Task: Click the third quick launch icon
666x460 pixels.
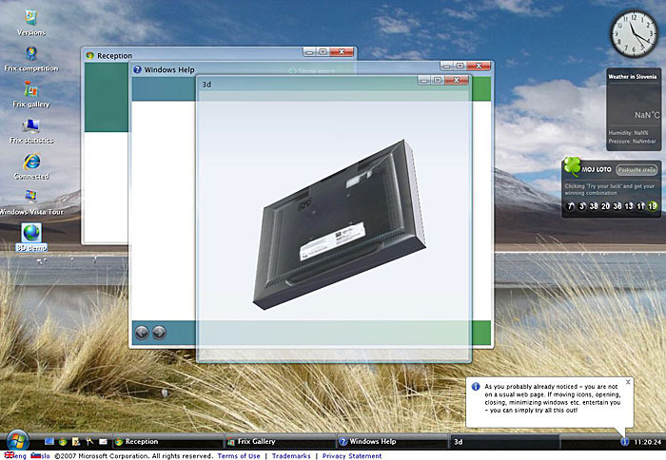Action: click(76, 442)
